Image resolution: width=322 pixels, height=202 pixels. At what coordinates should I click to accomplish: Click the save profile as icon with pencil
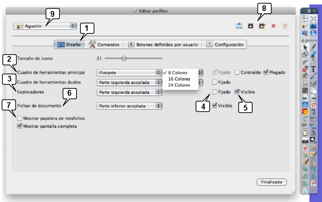pos(262,26)
